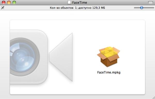
Task: Click the FaceTime volume proxy icon in title bar
Action: (69, 3)
